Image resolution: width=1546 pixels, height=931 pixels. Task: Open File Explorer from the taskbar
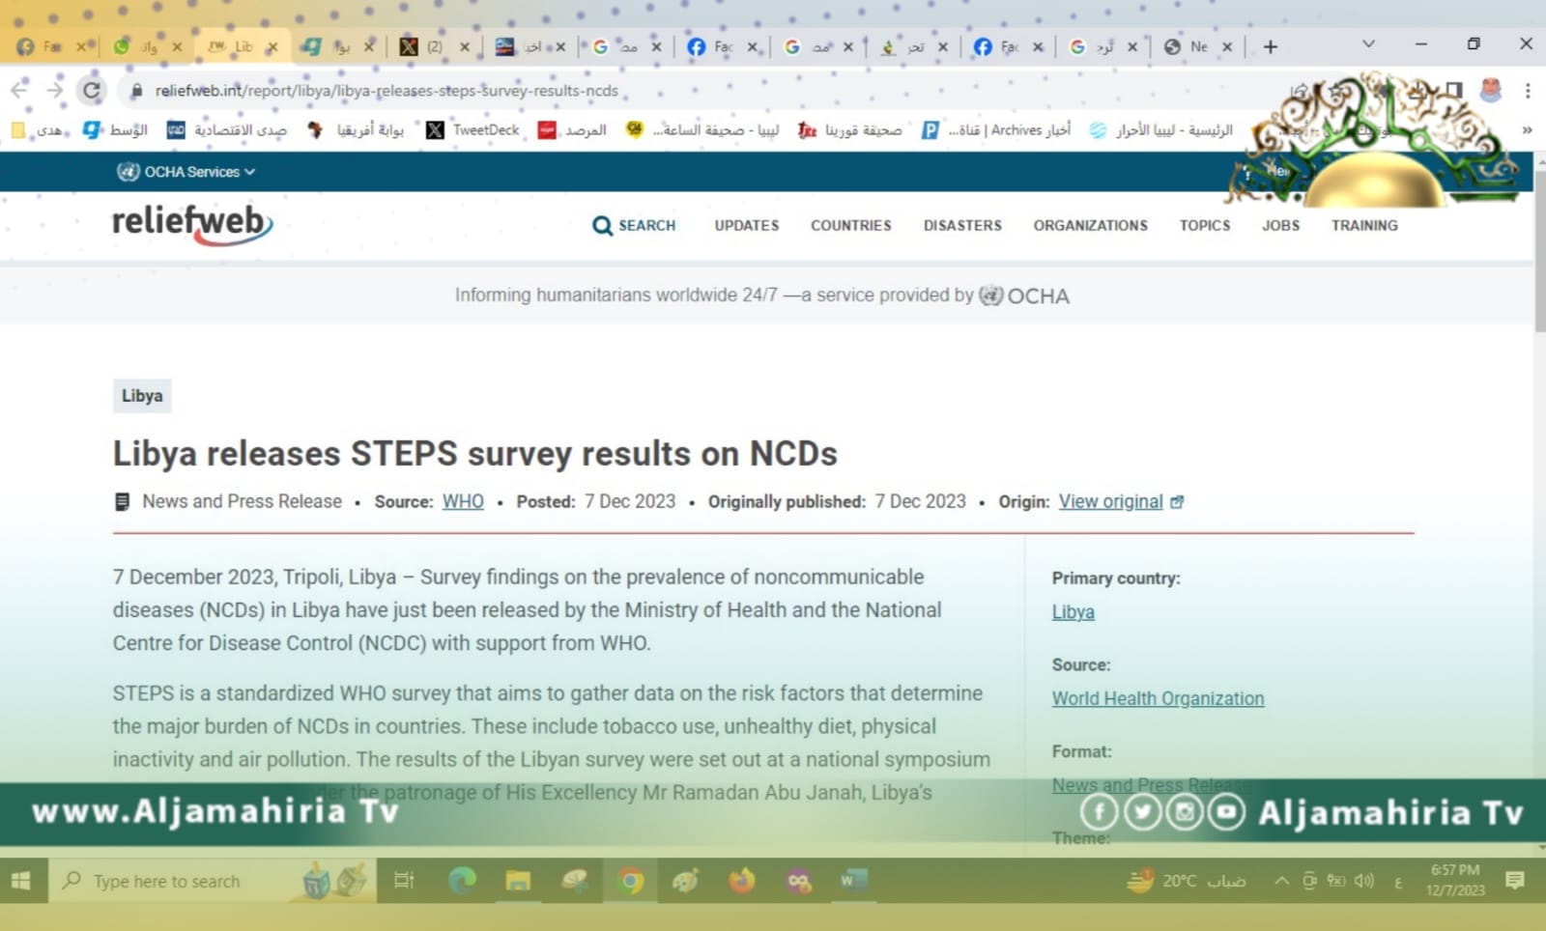[x=518, y=881]
